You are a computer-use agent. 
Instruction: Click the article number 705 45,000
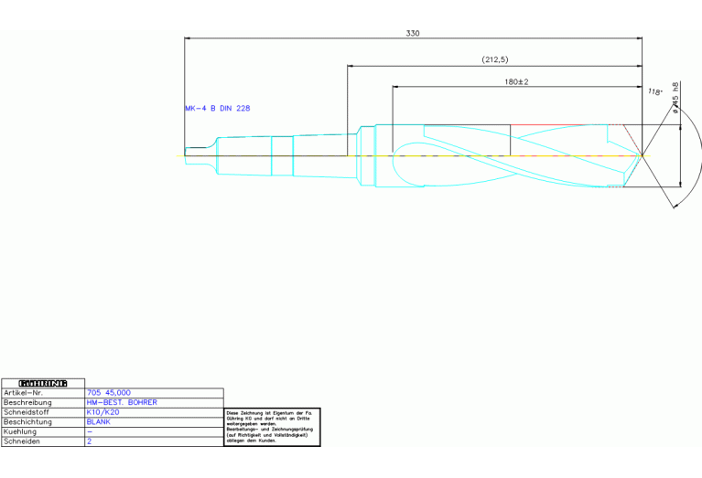pyautogui.click(x=108, y=392)
